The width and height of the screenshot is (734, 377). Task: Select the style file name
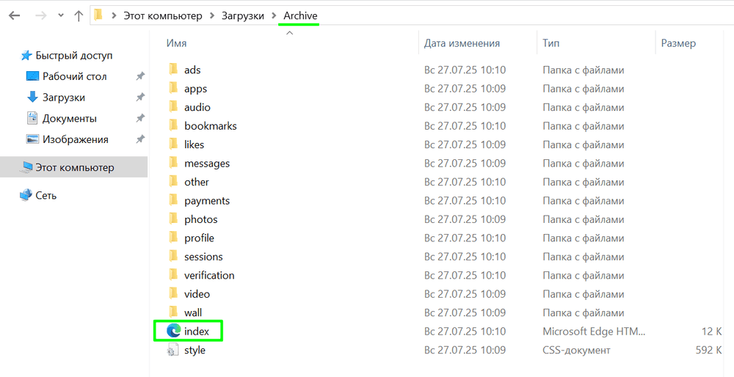(195, 350)
